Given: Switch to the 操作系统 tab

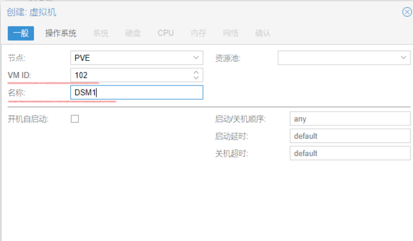Looking at the screenshot, I should pyautogui.click(x=61, y=33).
